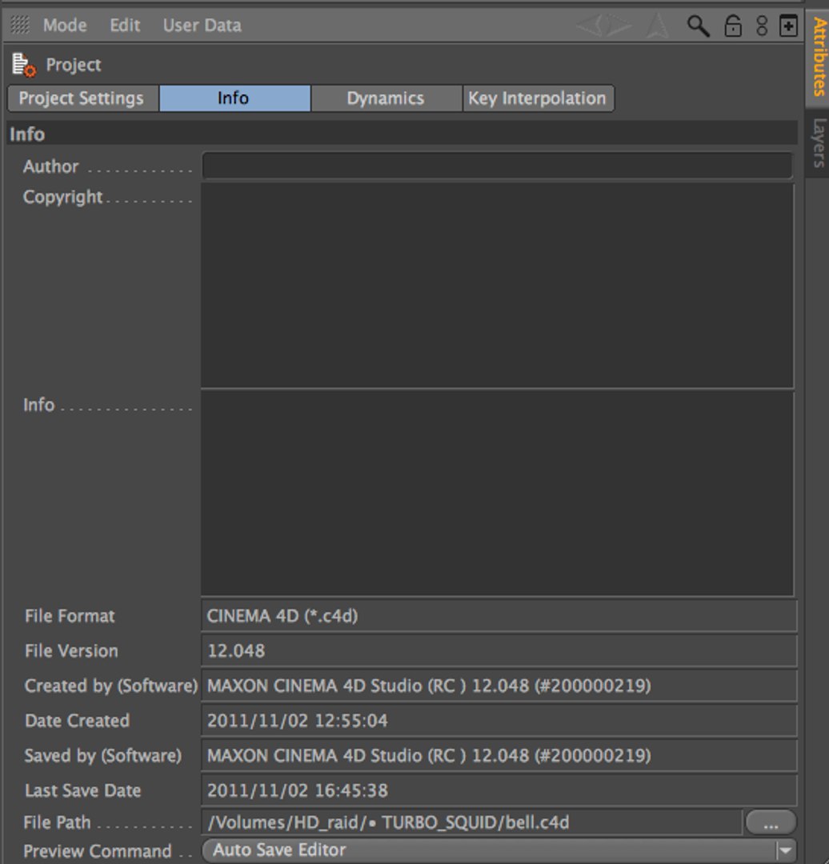Image resolution: width=829 pixels, height=864 pixels.
Task: Open the Edit menu
Action: (x=125, y=26)
